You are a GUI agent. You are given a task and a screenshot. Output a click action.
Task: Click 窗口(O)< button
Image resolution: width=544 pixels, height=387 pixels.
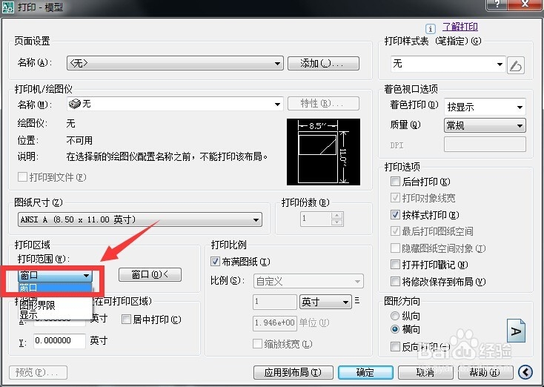[150, 274]
